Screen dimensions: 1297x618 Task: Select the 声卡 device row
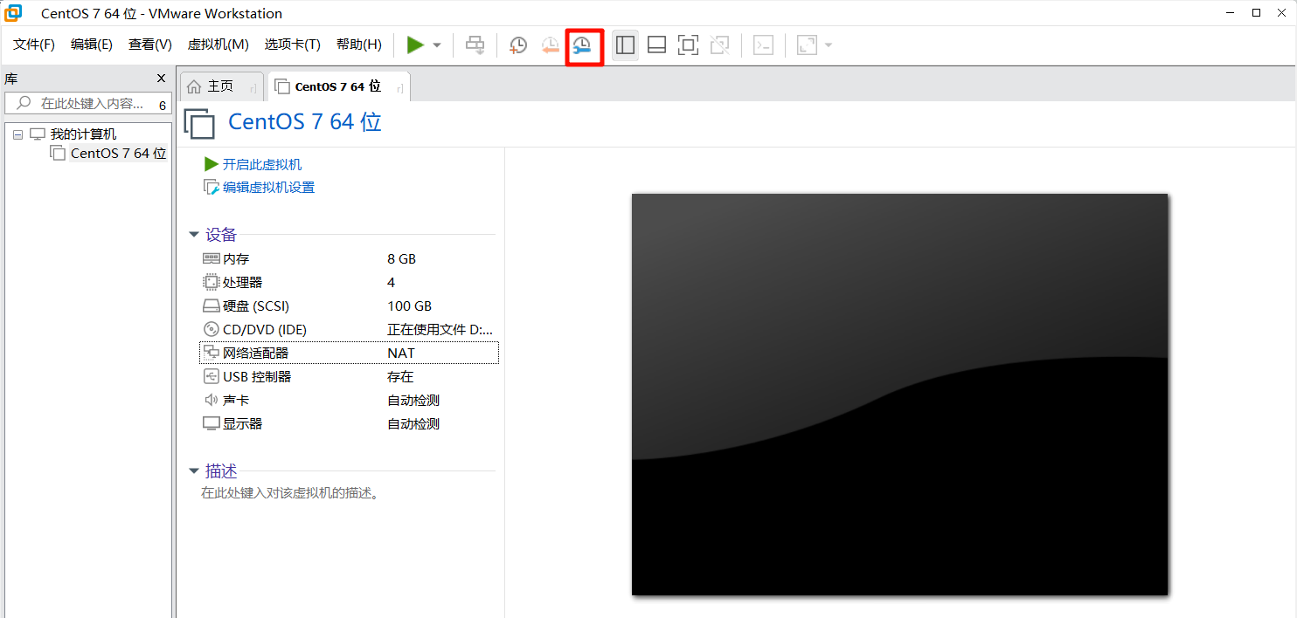click(x=350, y=401)
